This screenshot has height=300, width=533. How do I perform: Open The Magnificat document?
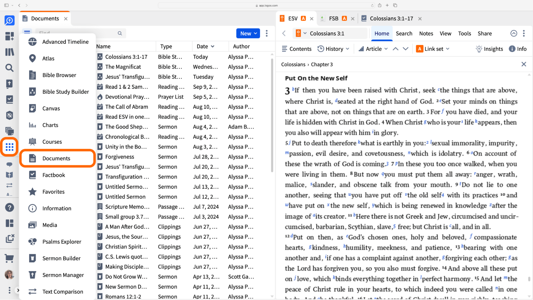tap(123, 67)
